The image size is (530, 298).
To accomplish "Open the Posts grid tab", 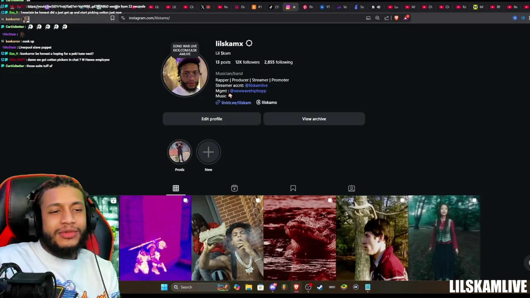I will click(176, 188).
